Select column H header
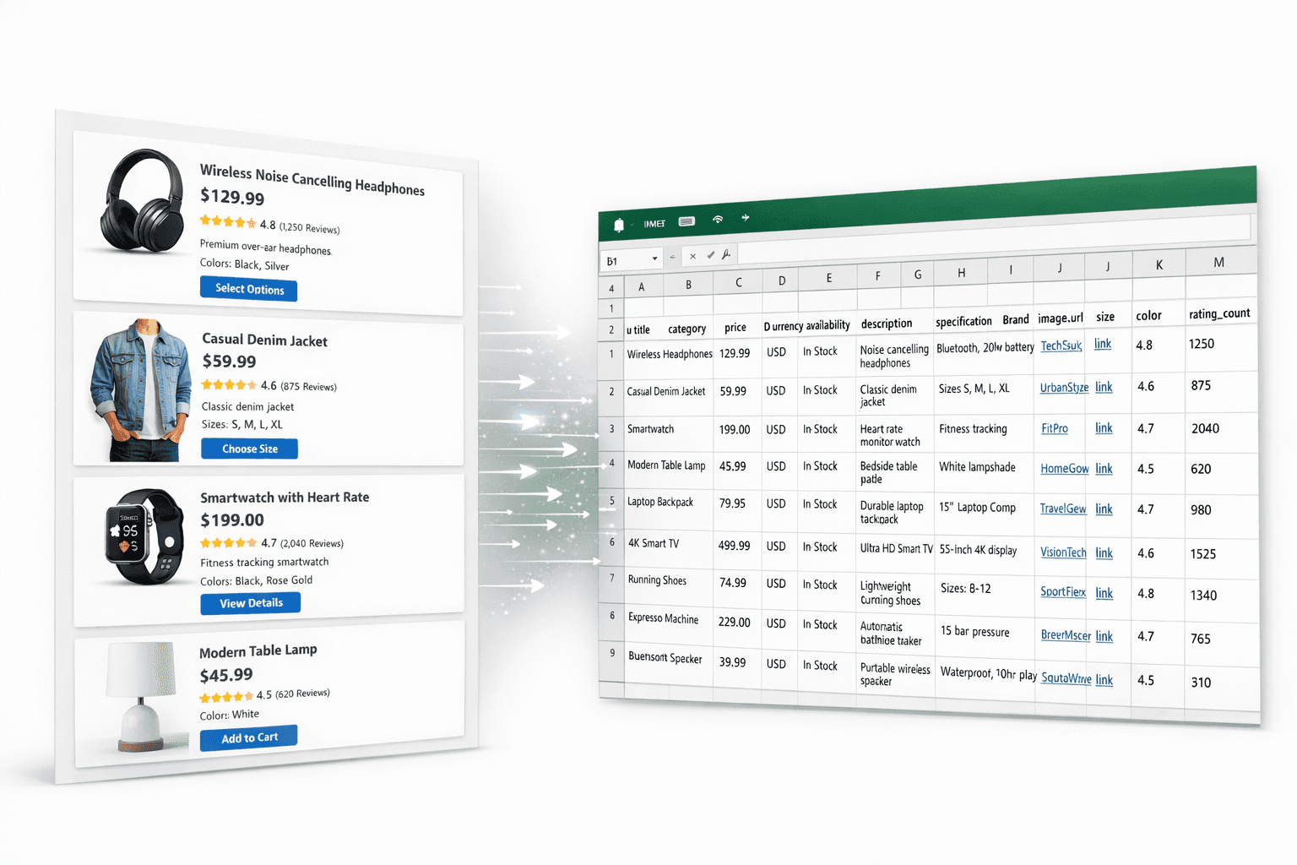 point(961,273)
